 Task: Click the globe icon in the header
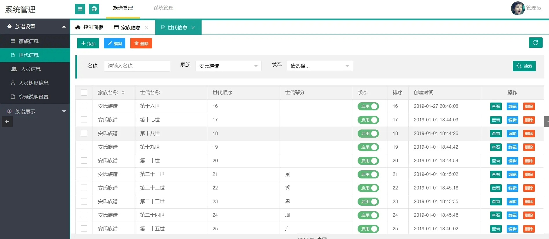point(94,9)
